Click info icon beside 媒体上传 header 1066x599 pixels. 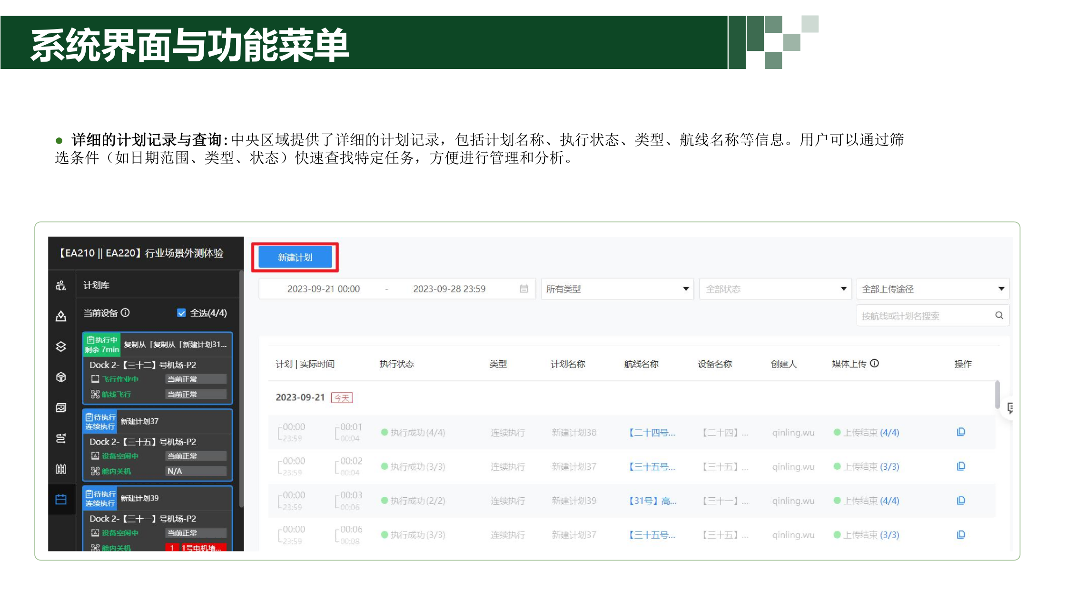tap(874, 364)
